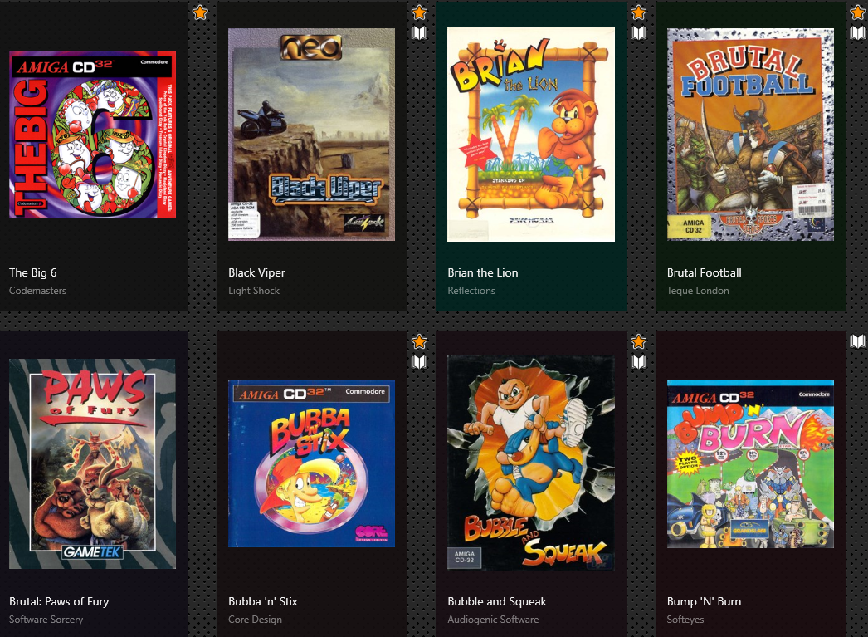868x637 pixels.
Task: Click the favorite star beside The Big 6
Action: click(x=200, y=12)
